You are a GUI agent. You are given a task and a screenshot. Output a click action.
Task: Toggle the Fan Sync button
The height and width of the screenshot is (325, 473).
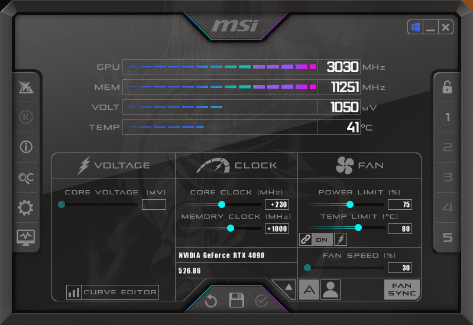coord(402,290)
